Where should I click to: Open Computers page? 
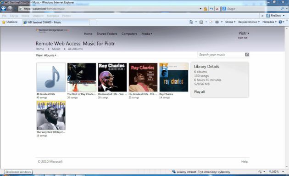pyautogui.click(x=129, y=34)
